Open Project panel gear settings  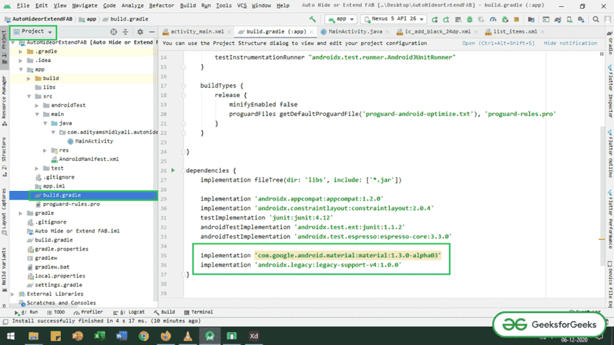[140, 32]
